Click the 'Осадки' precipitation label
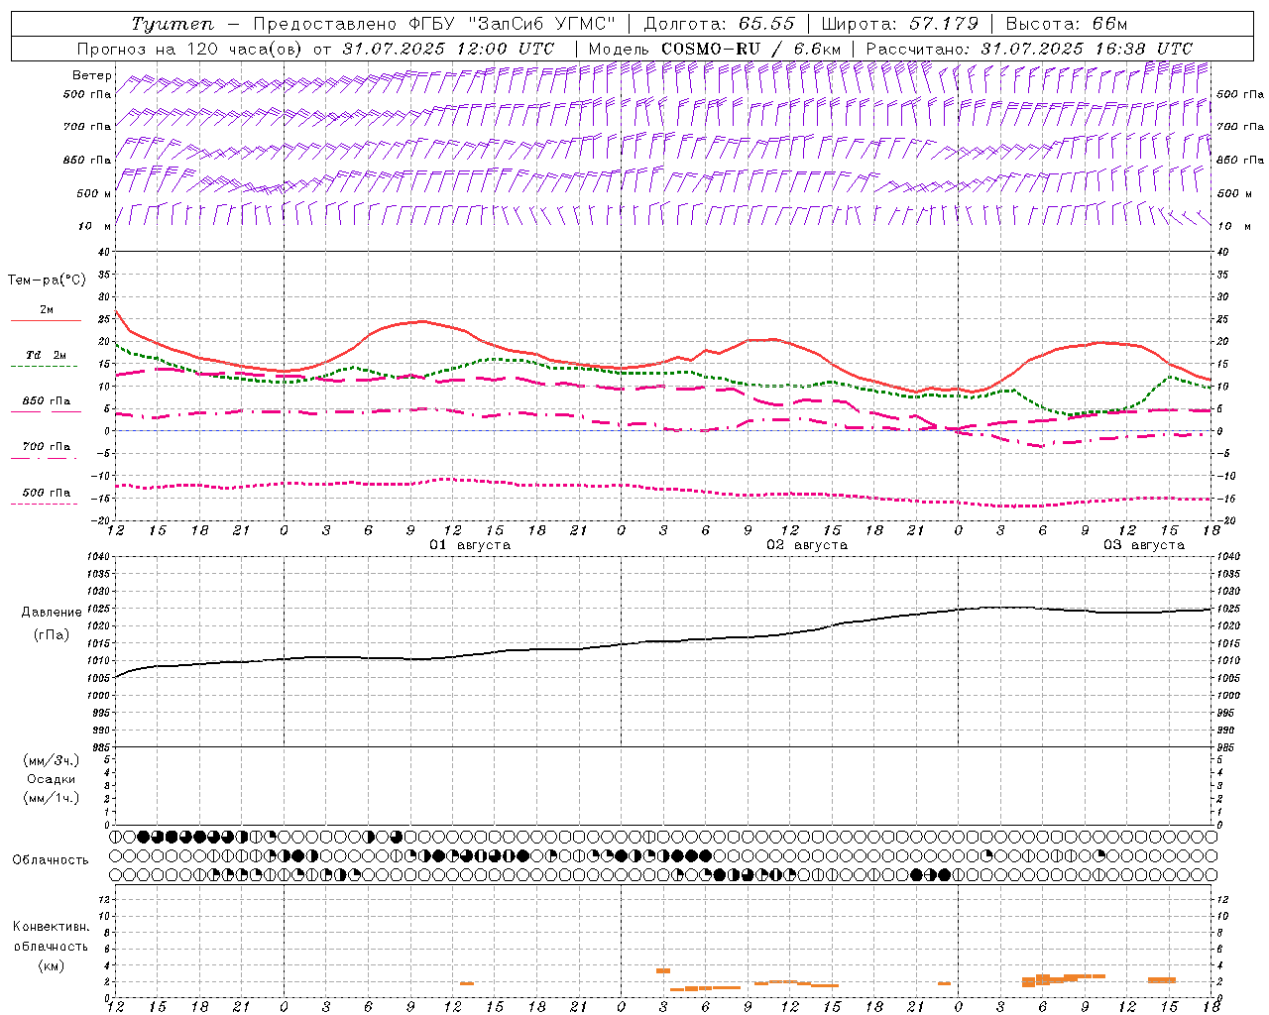This screenshot has width=1269, height=1015. click(52, 779)
